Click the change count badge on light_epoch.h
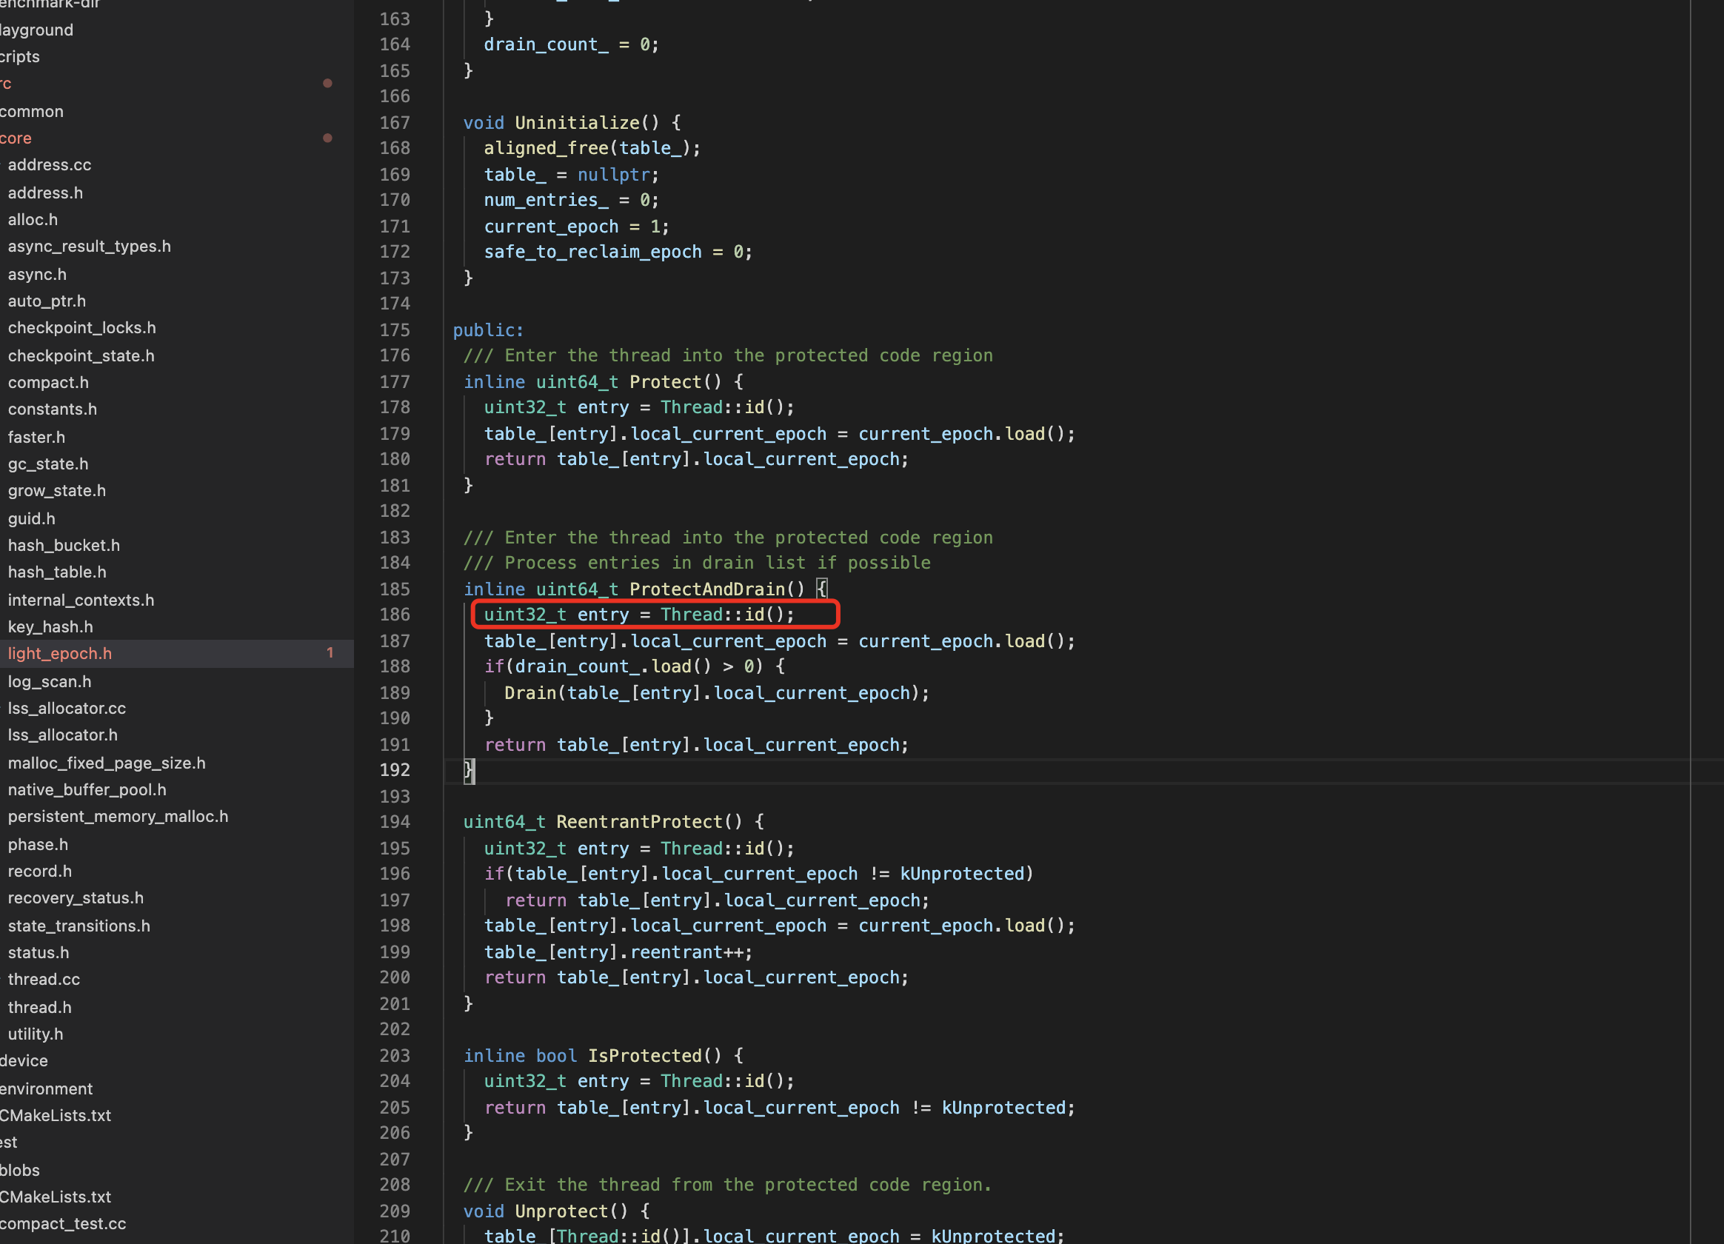Image resolution: width=1724 pixels, height=1244 pixels. (331, 653)
